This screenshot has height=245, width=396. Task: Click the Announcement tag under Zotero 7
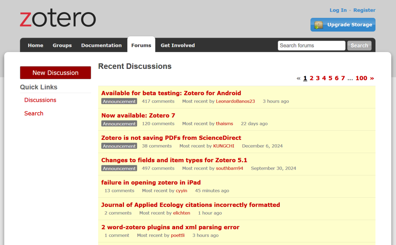click(x=119, y=124)
